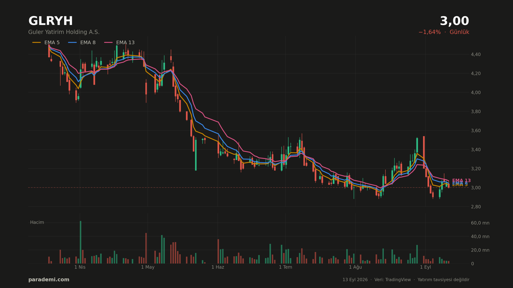Click the 3,00 label on price axis
The image size is (513, 288).
476,188
